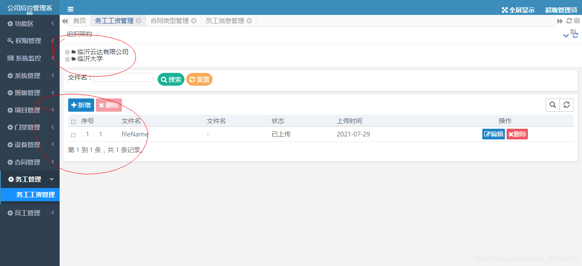Click the folder icon beside 临沂云达有限公司
Image resolution: width=582 pixels, height=266 pixels.
[x=74, y=52]
